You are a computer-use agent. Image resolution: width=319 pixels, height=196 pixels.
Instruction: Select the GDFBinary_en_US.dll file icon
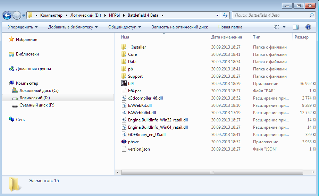[124, 134]
